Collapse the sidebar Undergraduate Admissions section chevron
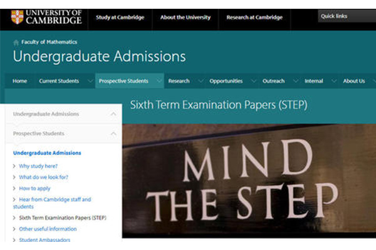The width and height of the screenshot is (376, 250). 113,114
